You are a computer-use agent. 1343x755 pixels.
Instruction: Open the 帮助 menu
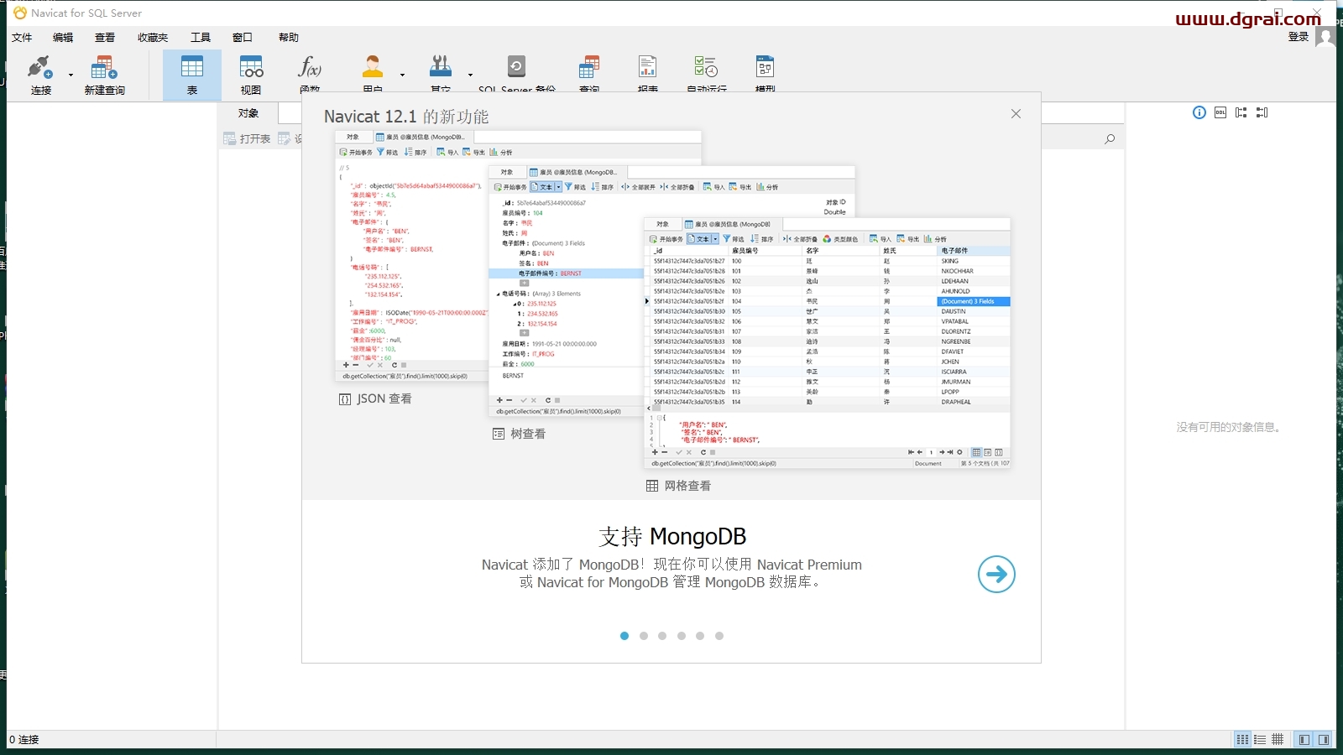coord(289,37)
